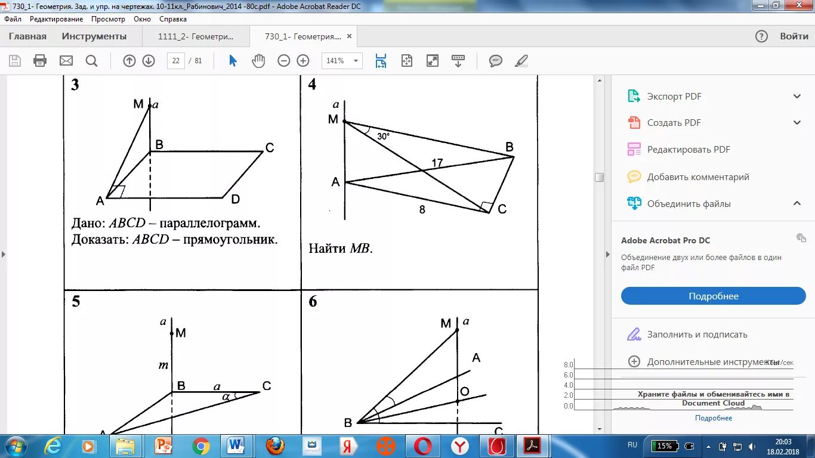Click the Экспорт PDF tool icon
Image resolution: width=815 pixels, height=458 pixels.
point(634,96)
